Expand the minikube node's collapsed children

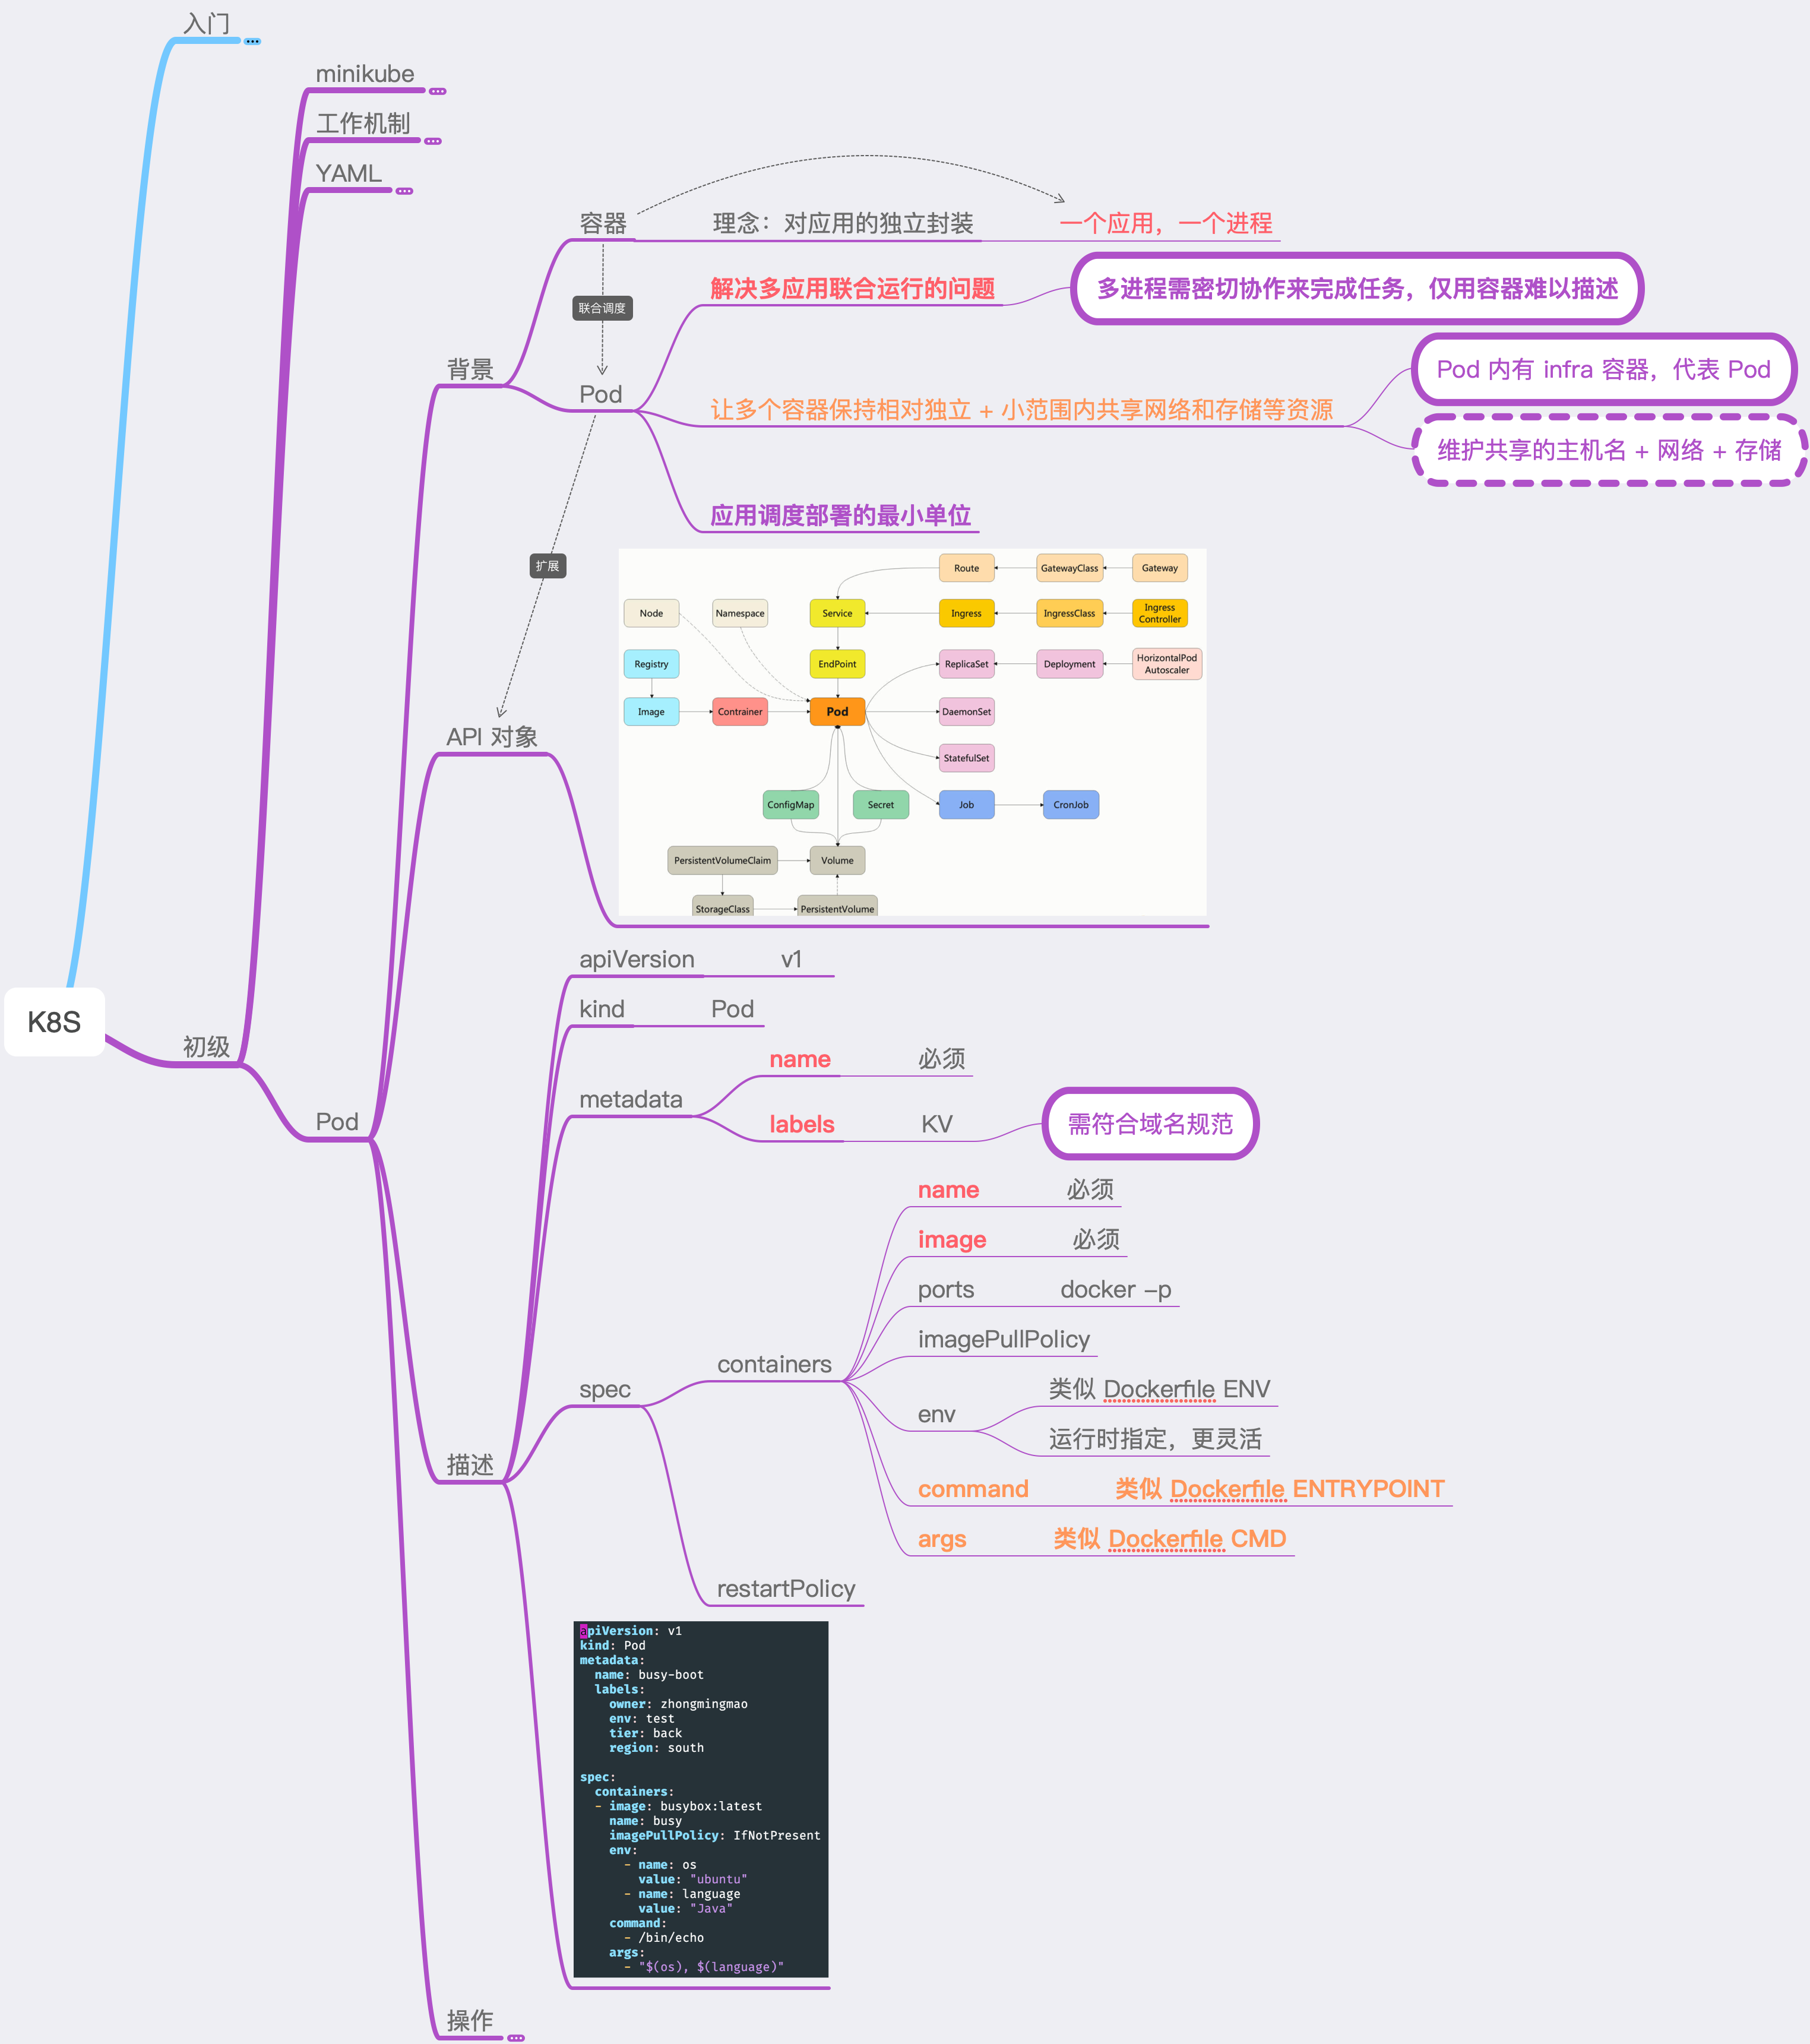coord(437,91)
